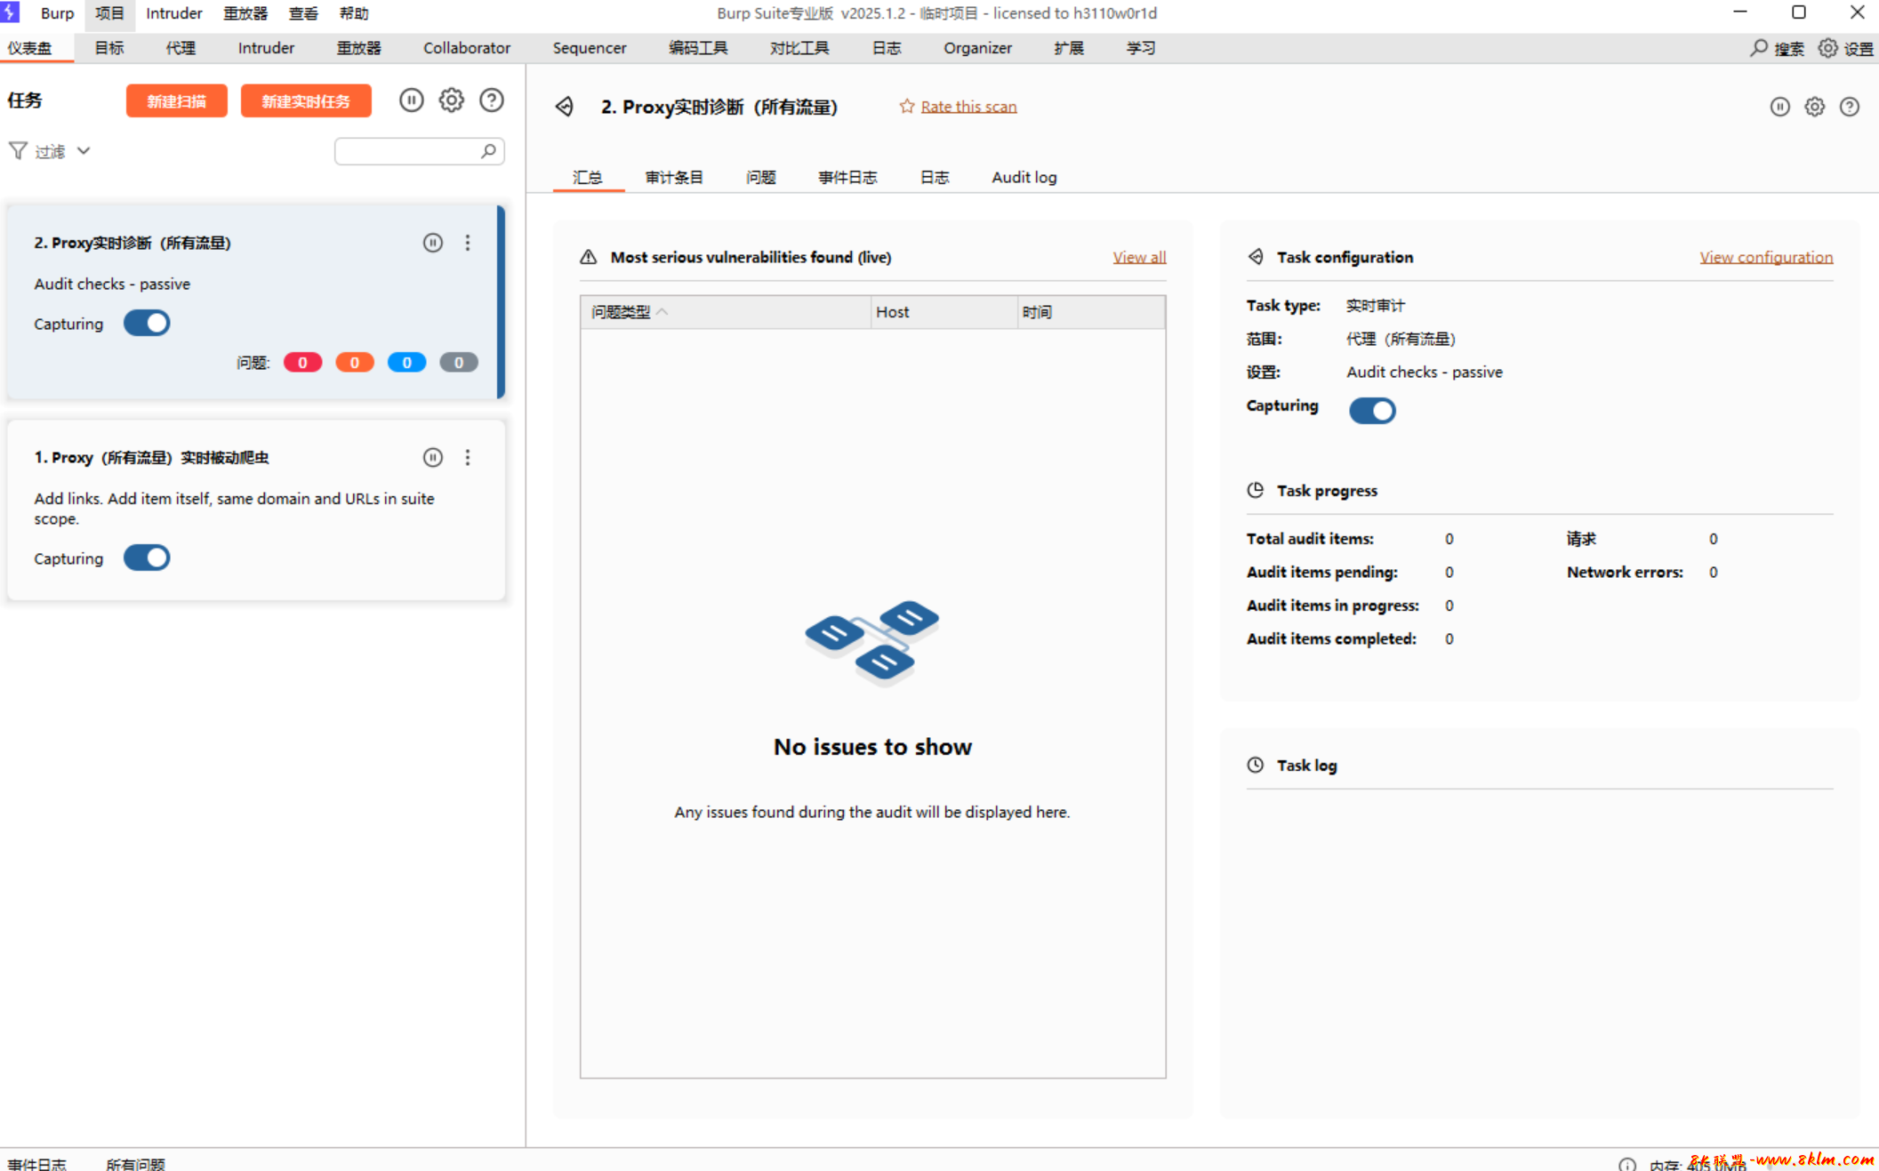
Task: Pause the Proxy实时被动爬虫 task card
Action: pyautogui.click(x=433, y=457)
